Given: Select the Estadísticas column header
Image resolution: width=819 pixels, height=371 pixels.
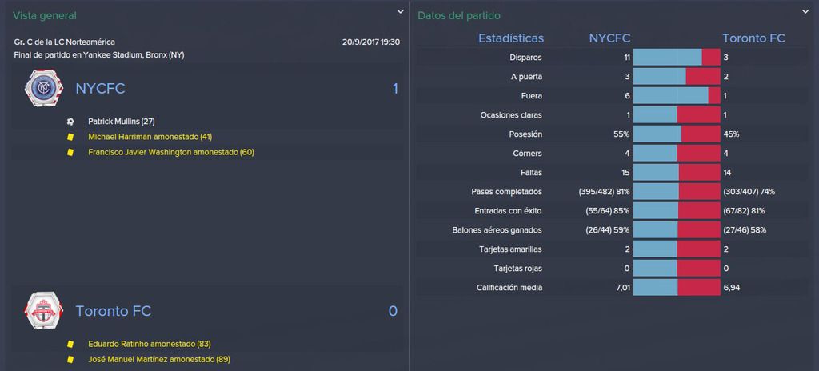Looking at the screenshot, I should pos(511,38).
